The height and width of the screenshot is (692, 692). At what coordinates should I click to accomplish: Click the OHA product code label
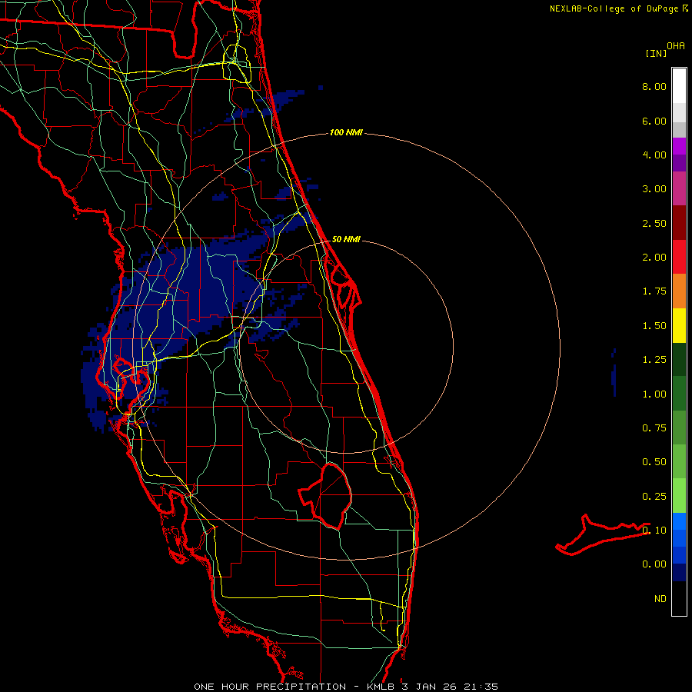(x=676, y=46)
